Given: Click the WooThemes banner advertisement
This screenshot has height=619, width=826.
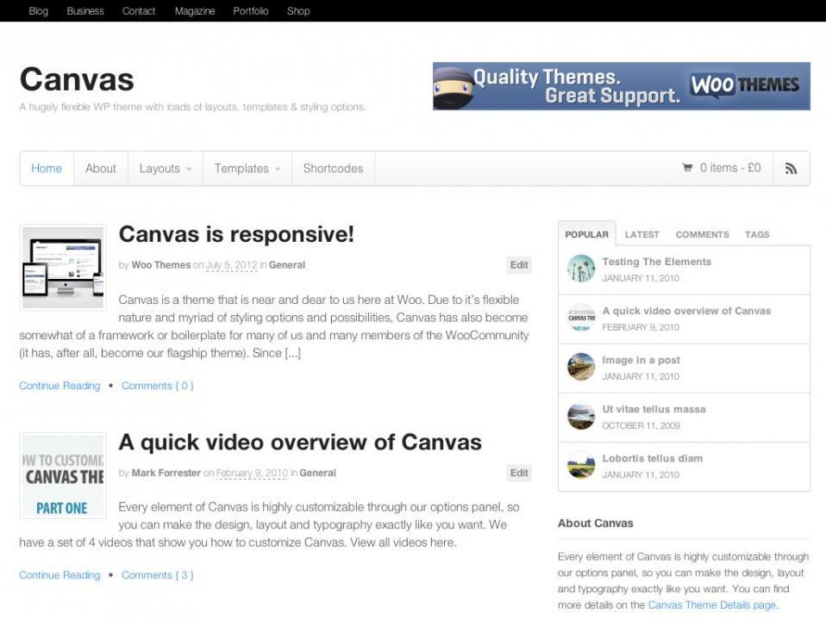Looking at the screenshot, I should 621,86.
